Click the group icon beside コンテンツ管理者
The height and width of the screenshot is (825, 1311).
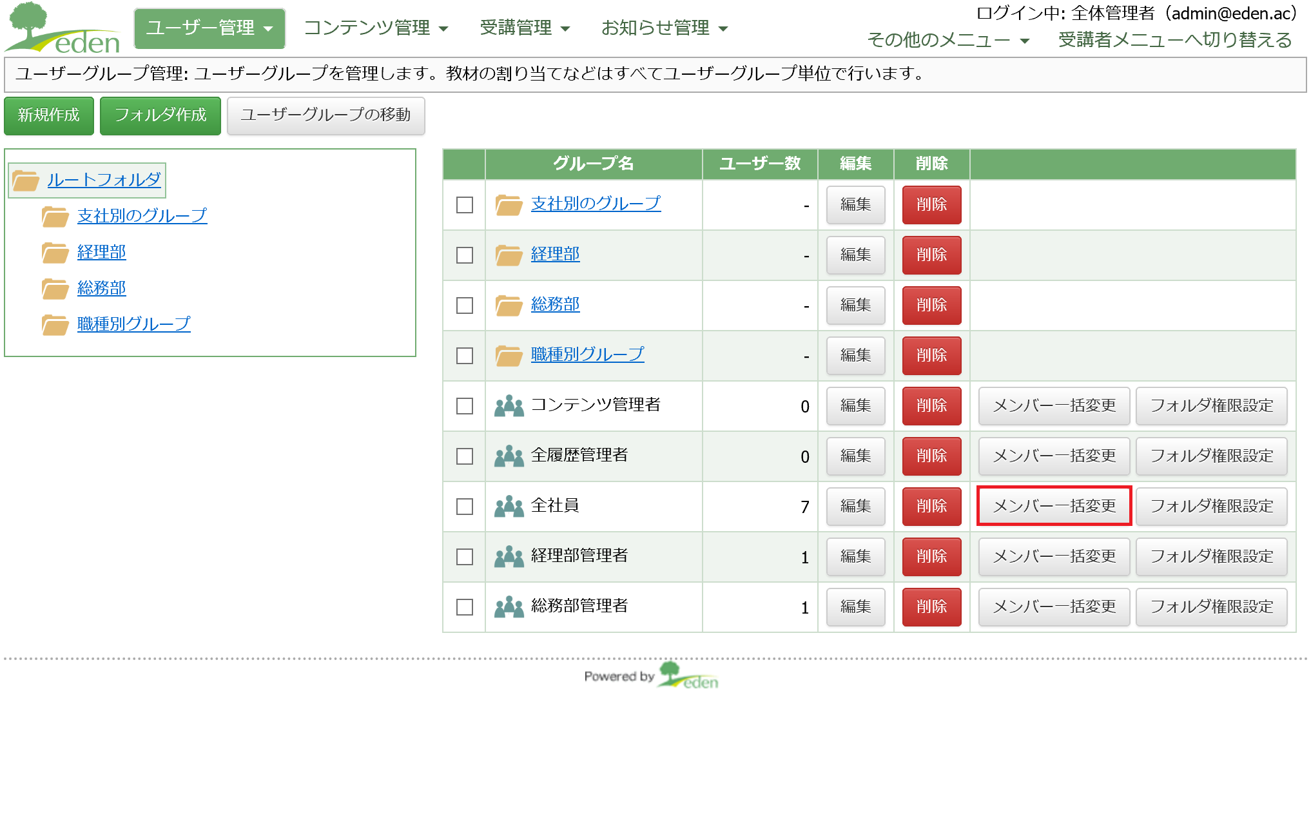coord(509,406)
